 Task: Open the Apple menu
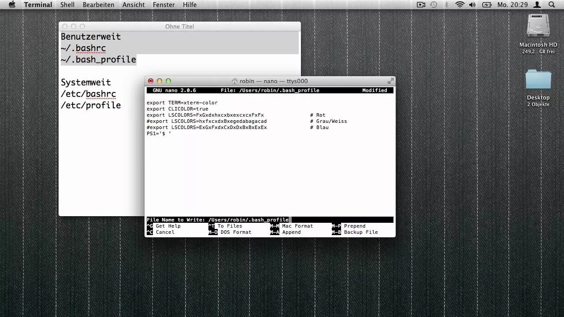click(x=12, y=4)
